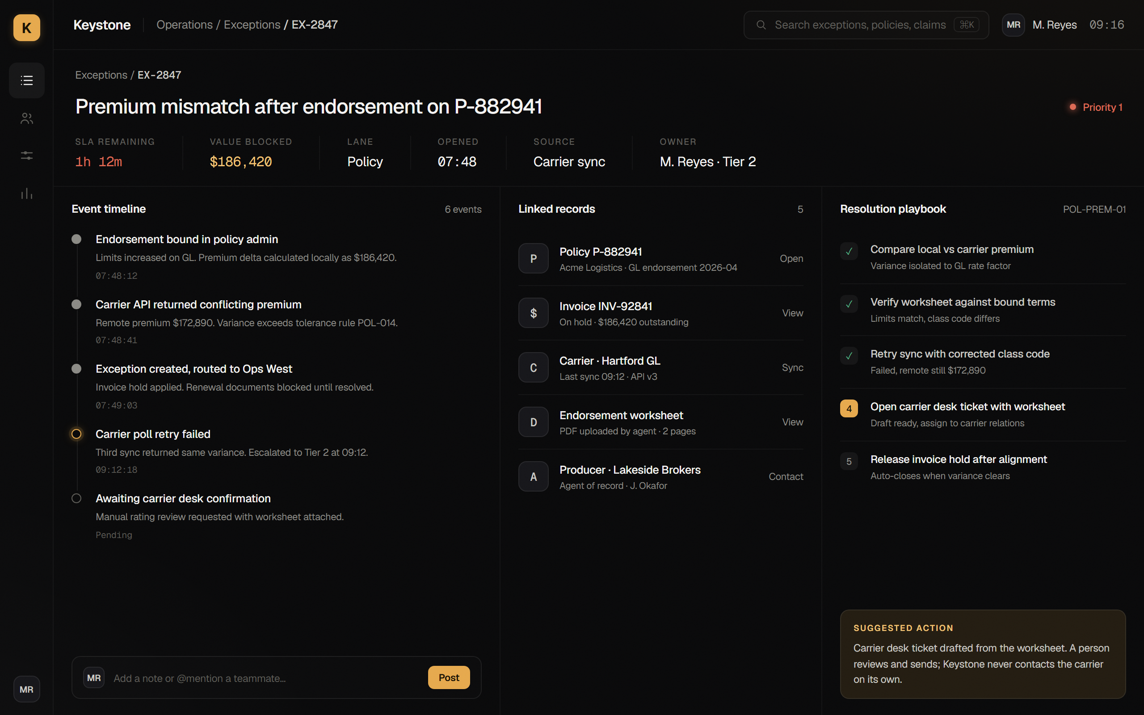Click the MR avatar at sidebar bottom
This screenshot has height=715, width=1144.
coord(26,690)
